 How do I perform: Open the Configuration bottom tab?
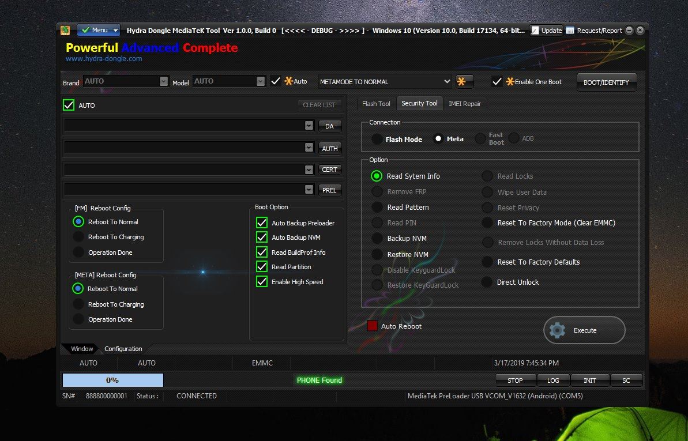tap(123, 348)
